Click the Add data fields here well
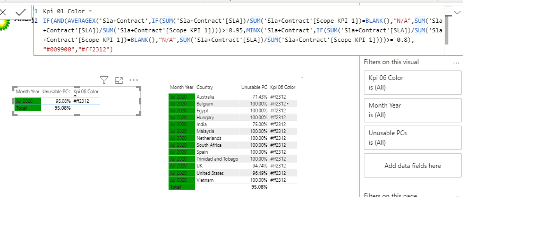 [413, 165]
